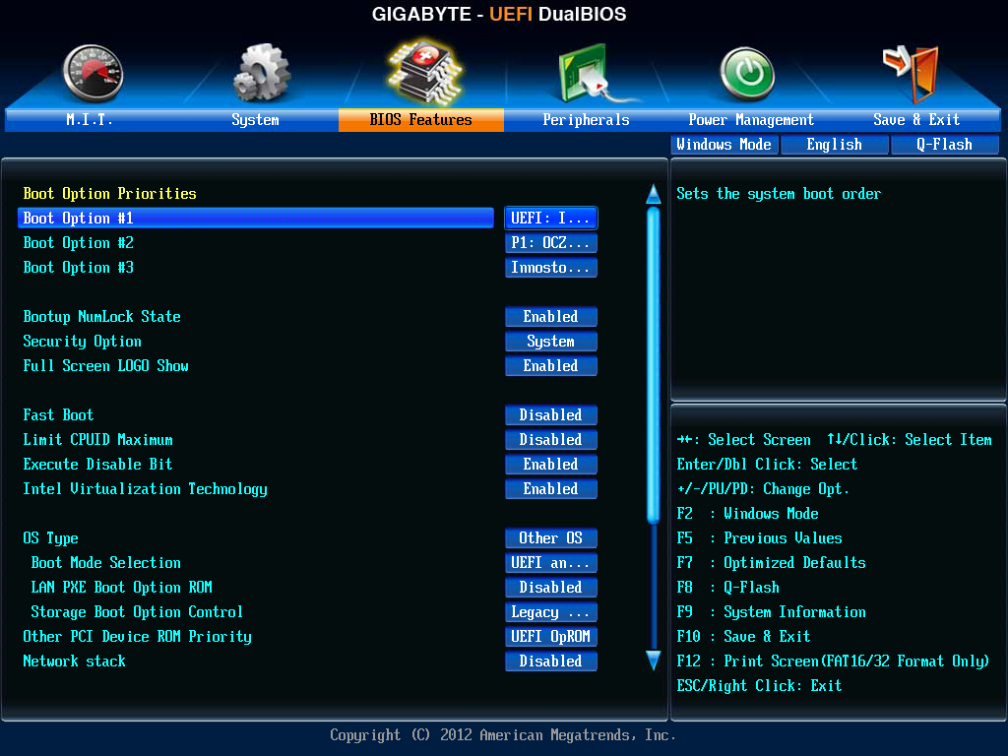The width and height of the screenshot is (1008, 756).
Task: Toggle Intel Virtualization Technology Enabled value
Action: 551,488
